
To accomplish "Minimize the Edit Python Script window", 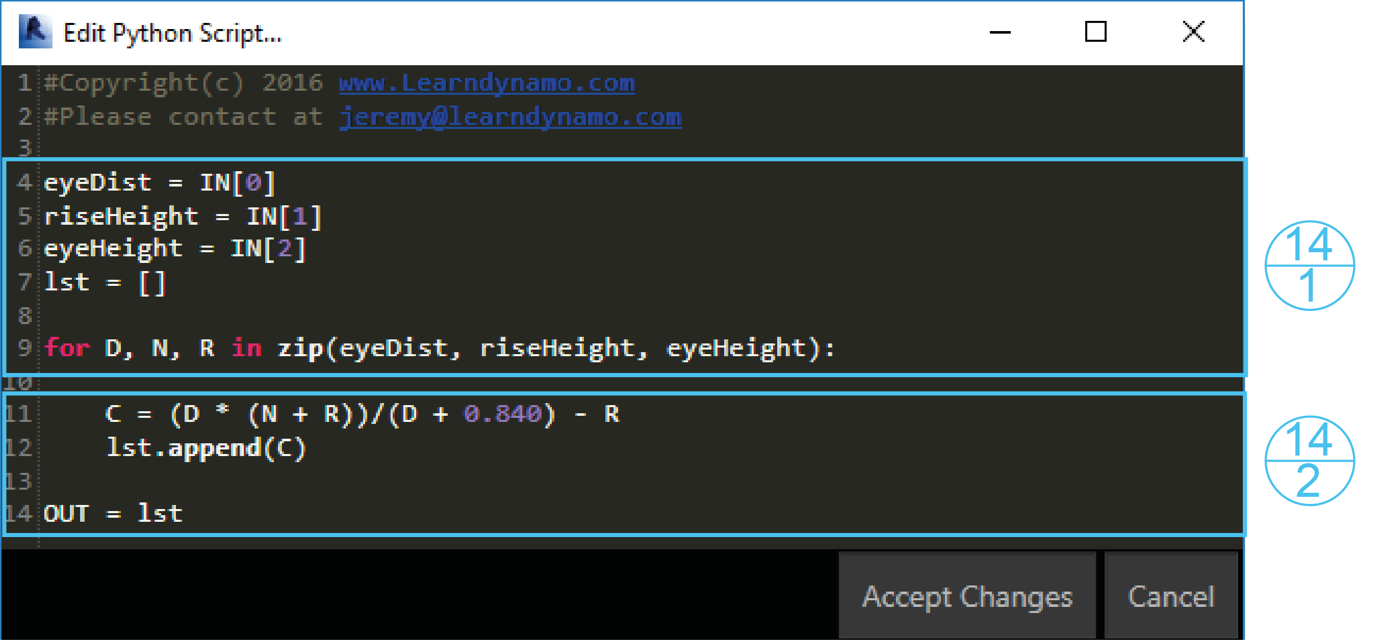I will tap(1000, 32).
